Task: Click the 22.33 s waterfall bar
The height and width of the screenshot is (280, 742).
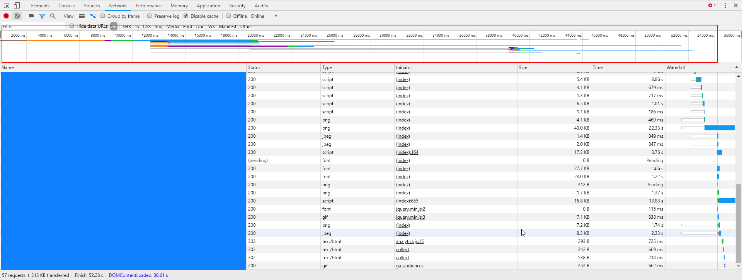Action: click(719, 128)
